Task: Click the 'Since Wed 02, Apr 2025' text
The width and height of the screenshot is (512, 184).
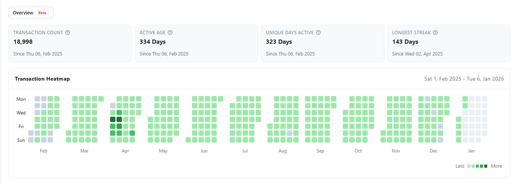Action: coord(417,54)
